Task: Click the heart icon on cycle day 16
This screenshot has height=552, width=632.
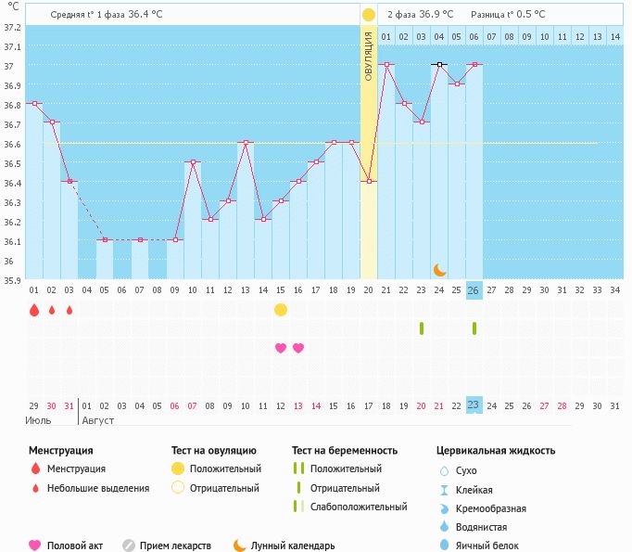Action: (298, 348)
